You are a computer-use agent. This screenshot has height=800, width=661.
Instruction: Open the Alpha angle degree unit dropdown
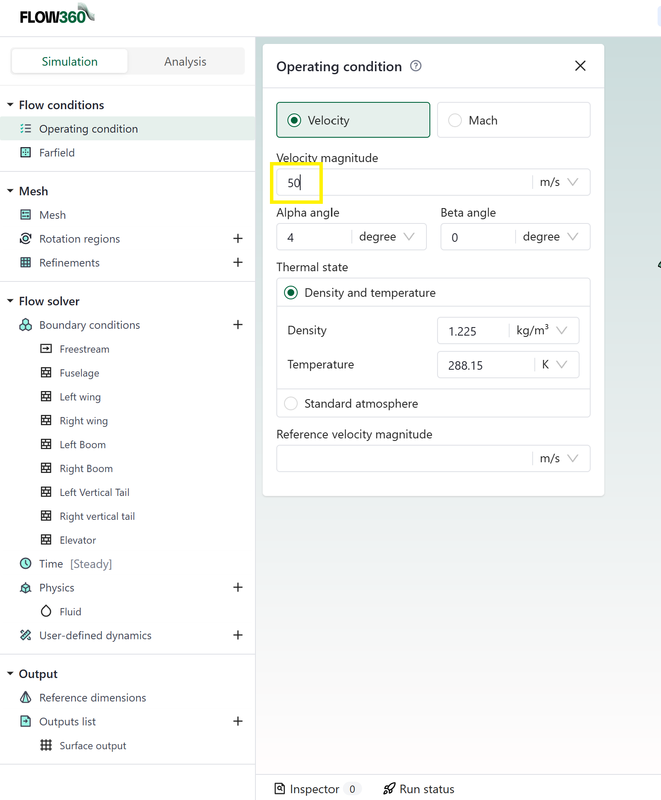point(387,237)
